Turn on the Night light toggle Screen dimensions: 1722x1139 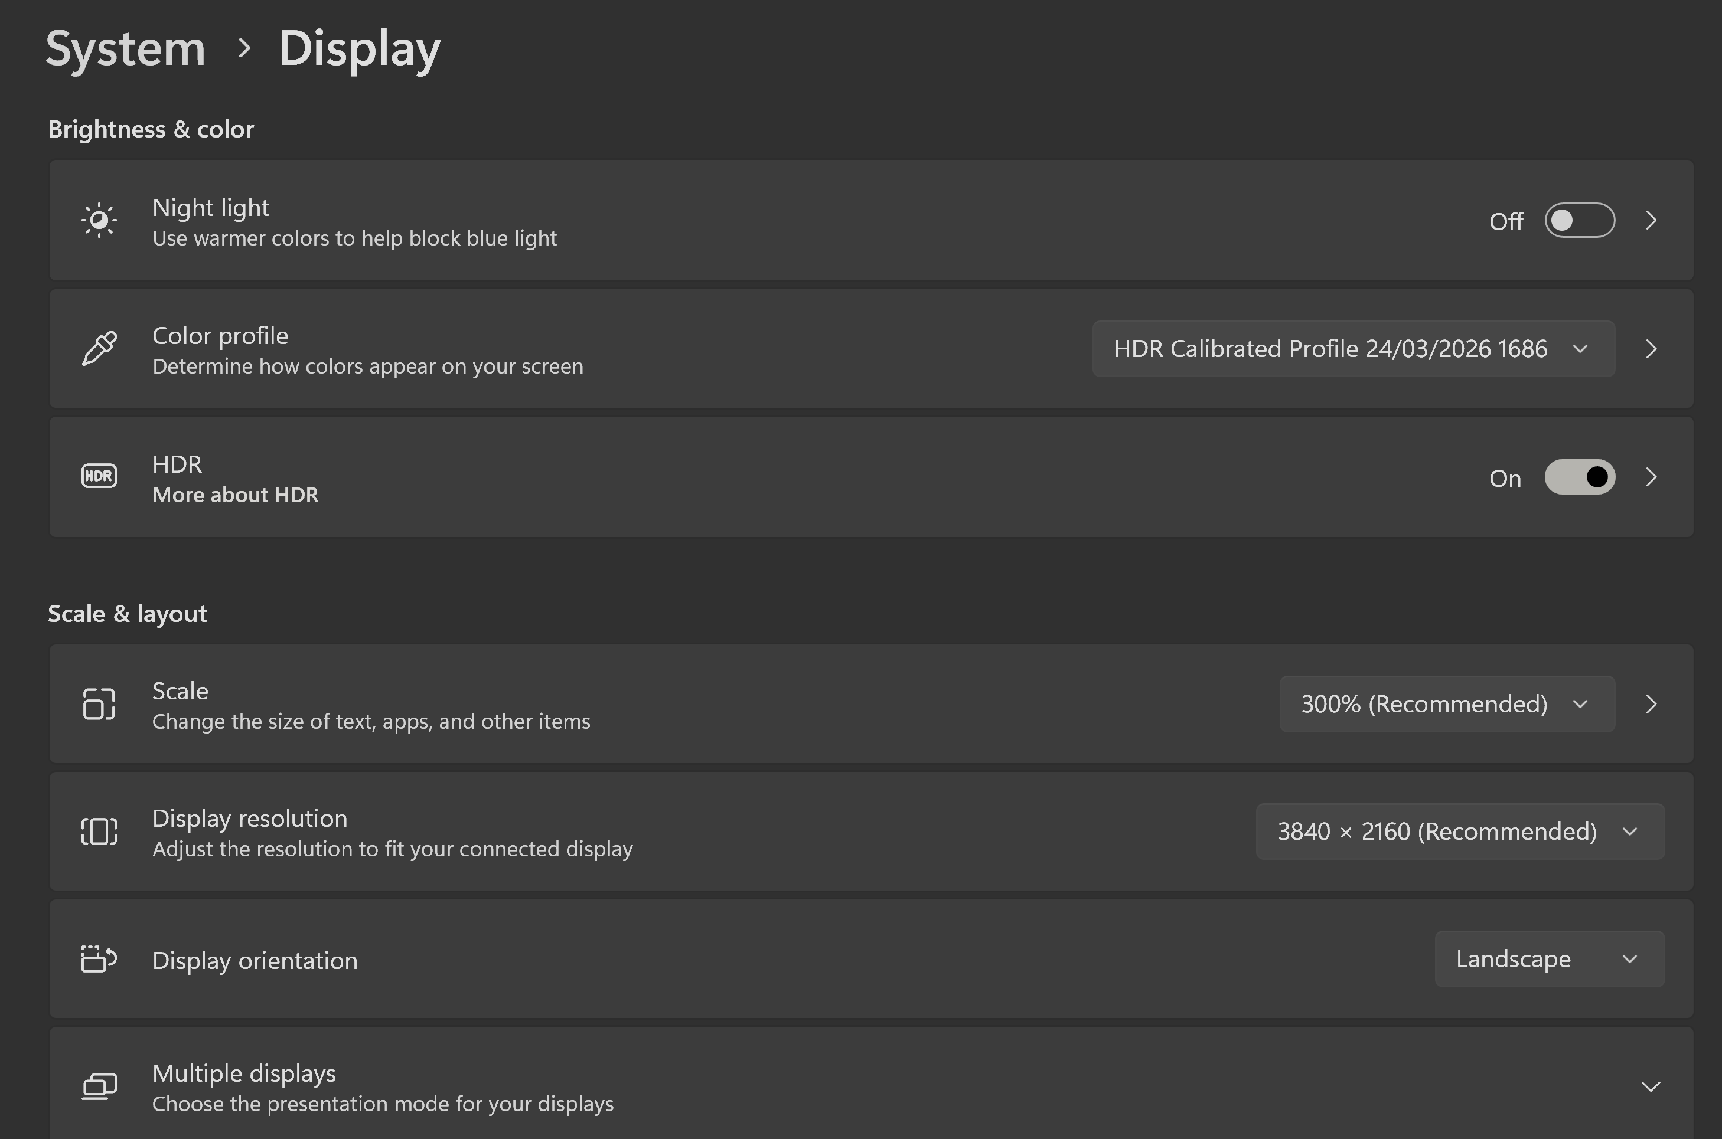(1580, 220)
